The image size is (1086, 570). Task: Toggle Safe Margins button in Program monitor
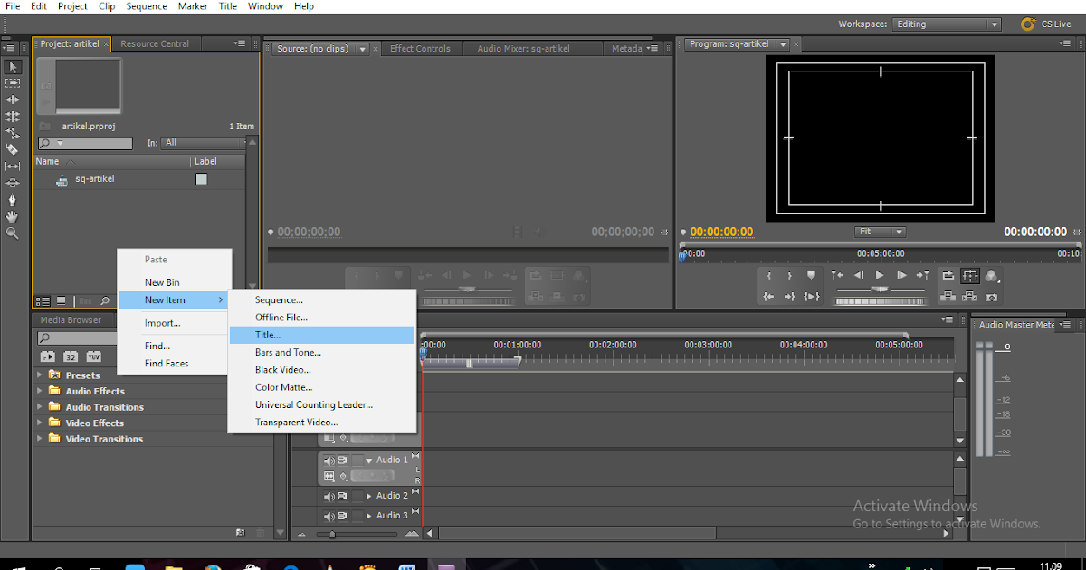tap(970, 276)
